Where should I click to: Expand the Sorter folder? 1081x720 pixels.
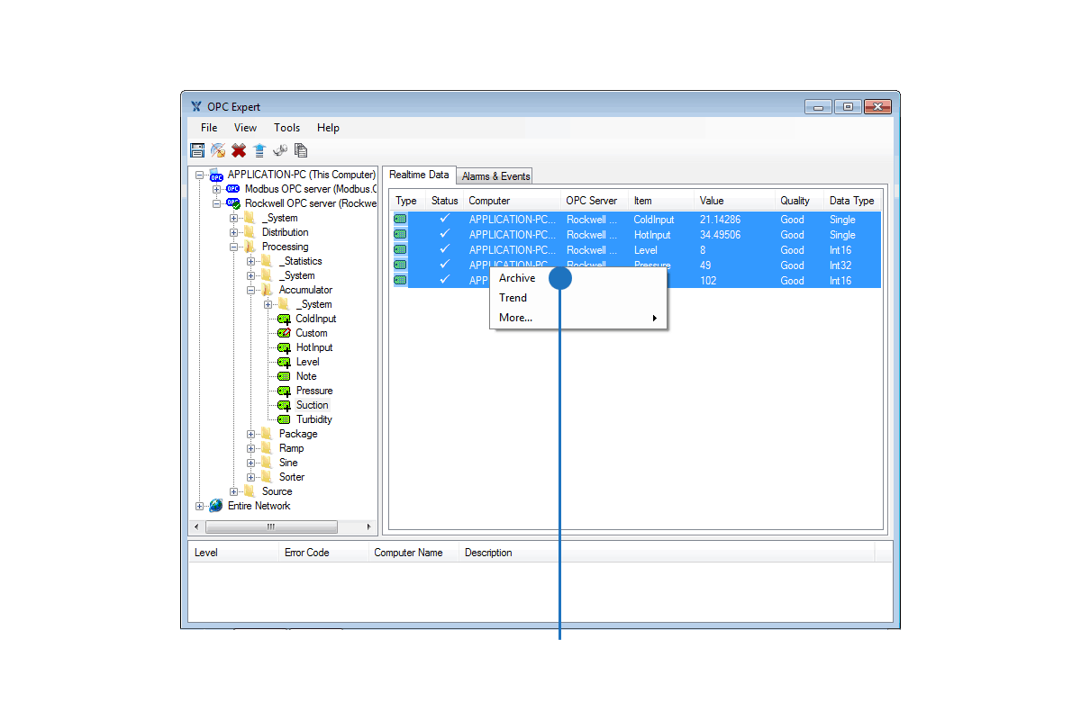coord(251,477)
